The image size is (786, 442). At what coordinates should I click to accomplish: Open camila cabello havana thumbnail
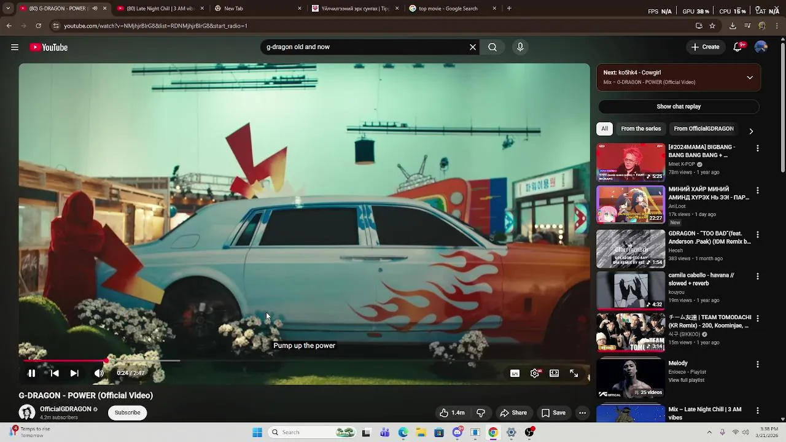[631, 290]
